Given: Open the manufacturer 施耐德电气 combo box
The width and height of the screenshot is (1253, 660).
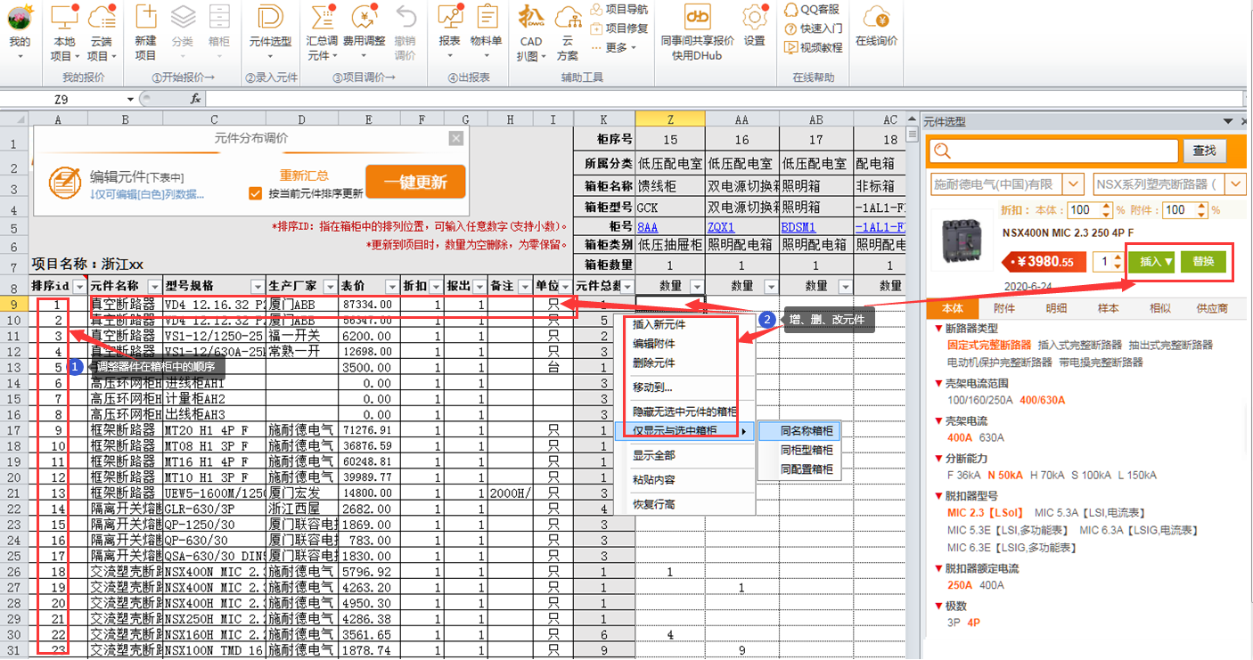Looking at the screenshot, I should pos(1006,184).
